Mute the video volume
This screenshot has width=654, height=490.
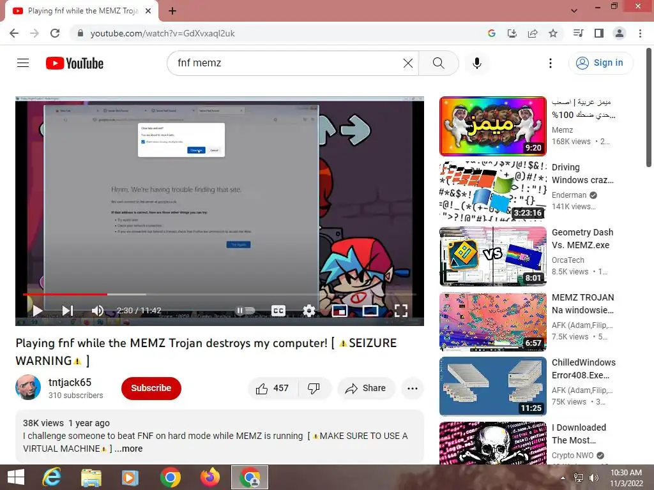(98, 311)
